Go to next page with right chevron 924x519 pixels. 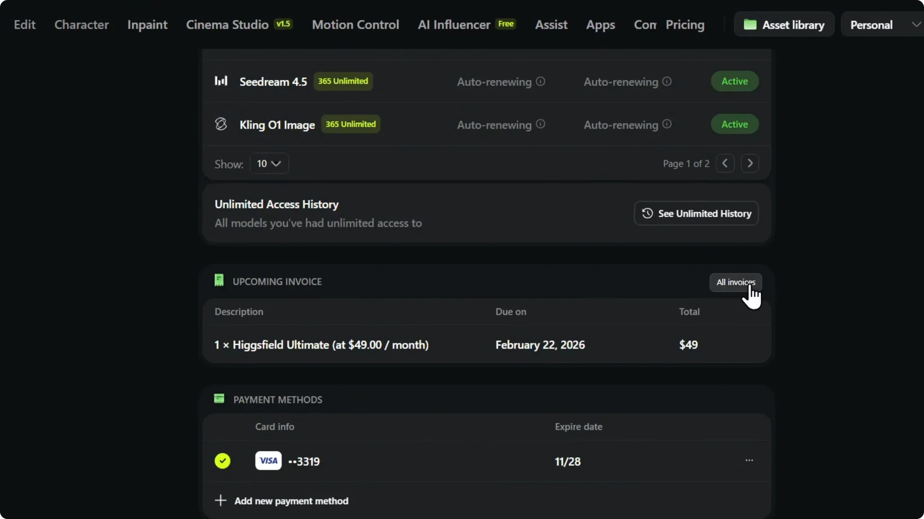[750, 163]
